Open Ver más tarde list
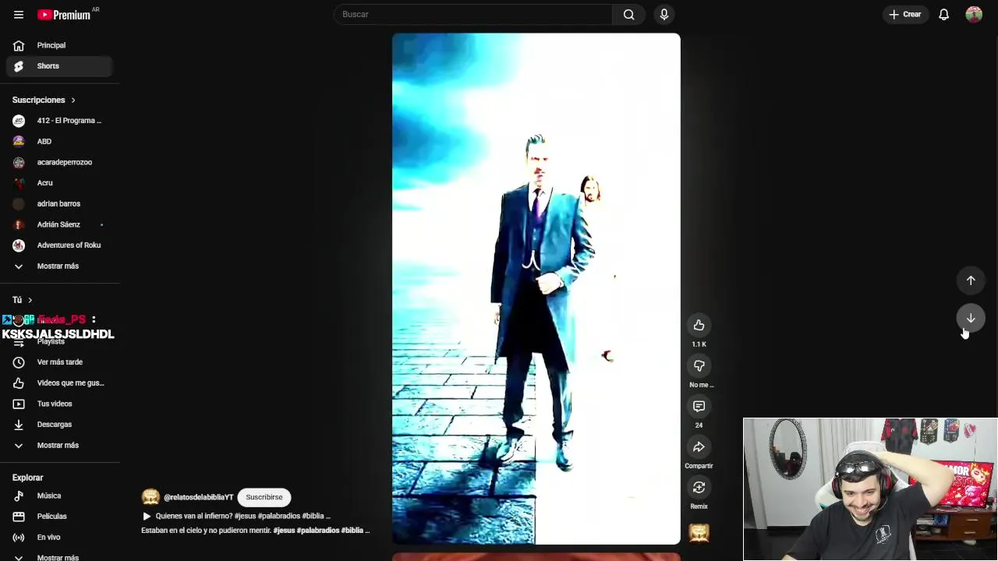The height and width of the screenshot is (561, 998). coord(59,362)
